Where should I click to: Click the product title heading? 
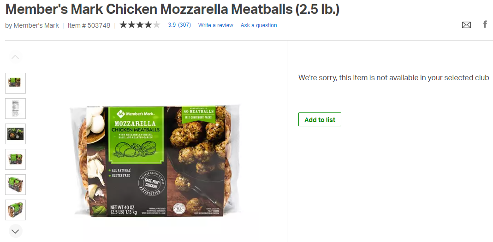(172, 9)
